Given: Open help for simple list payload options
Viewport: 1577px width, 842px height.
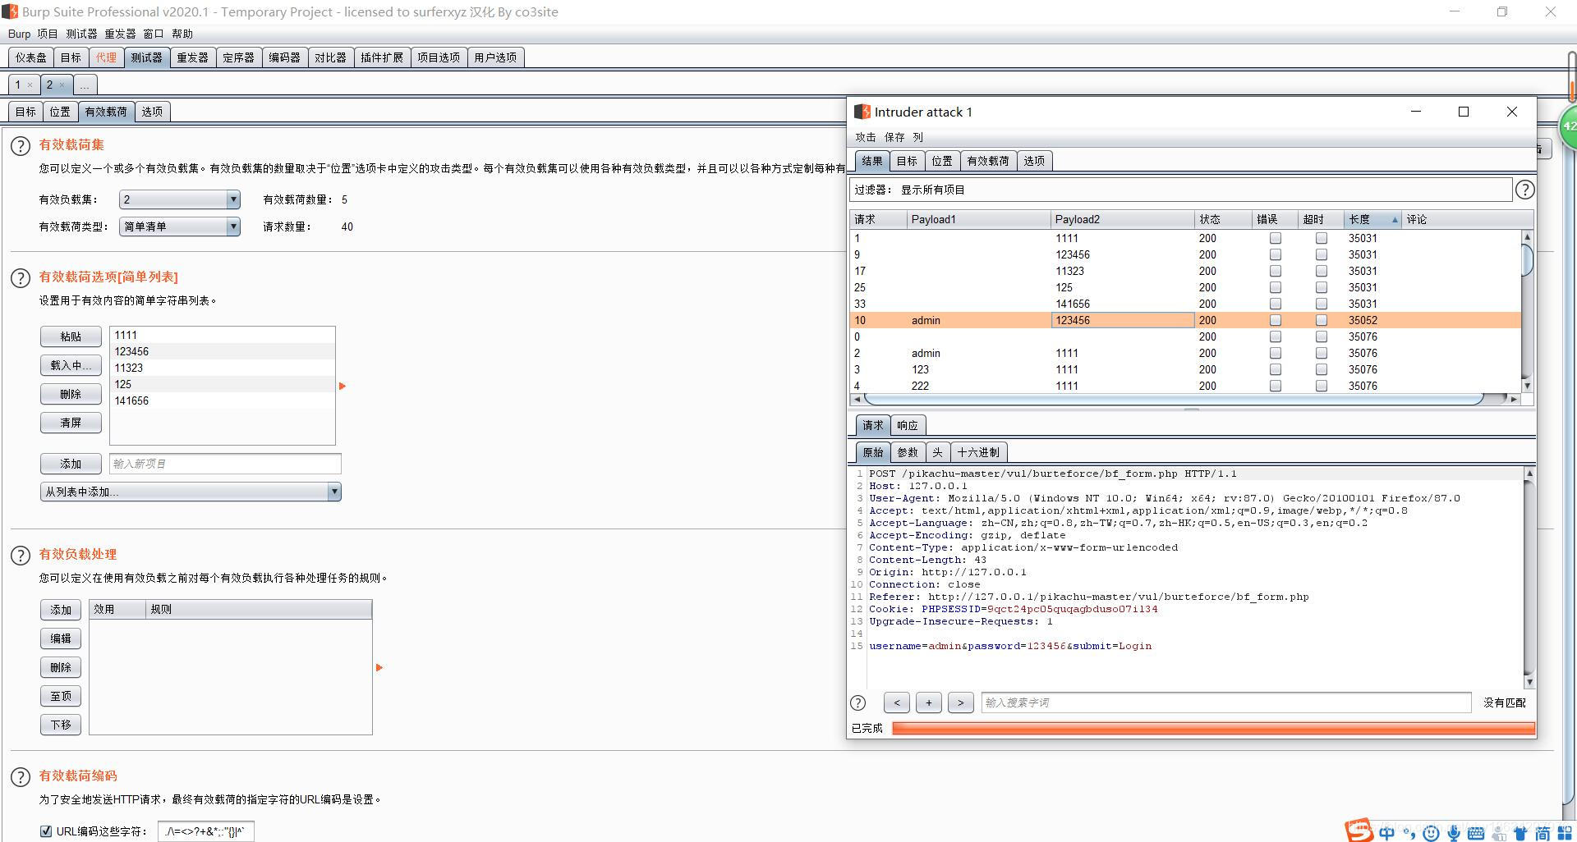Looking at the screenshot, I should [21, 278].
